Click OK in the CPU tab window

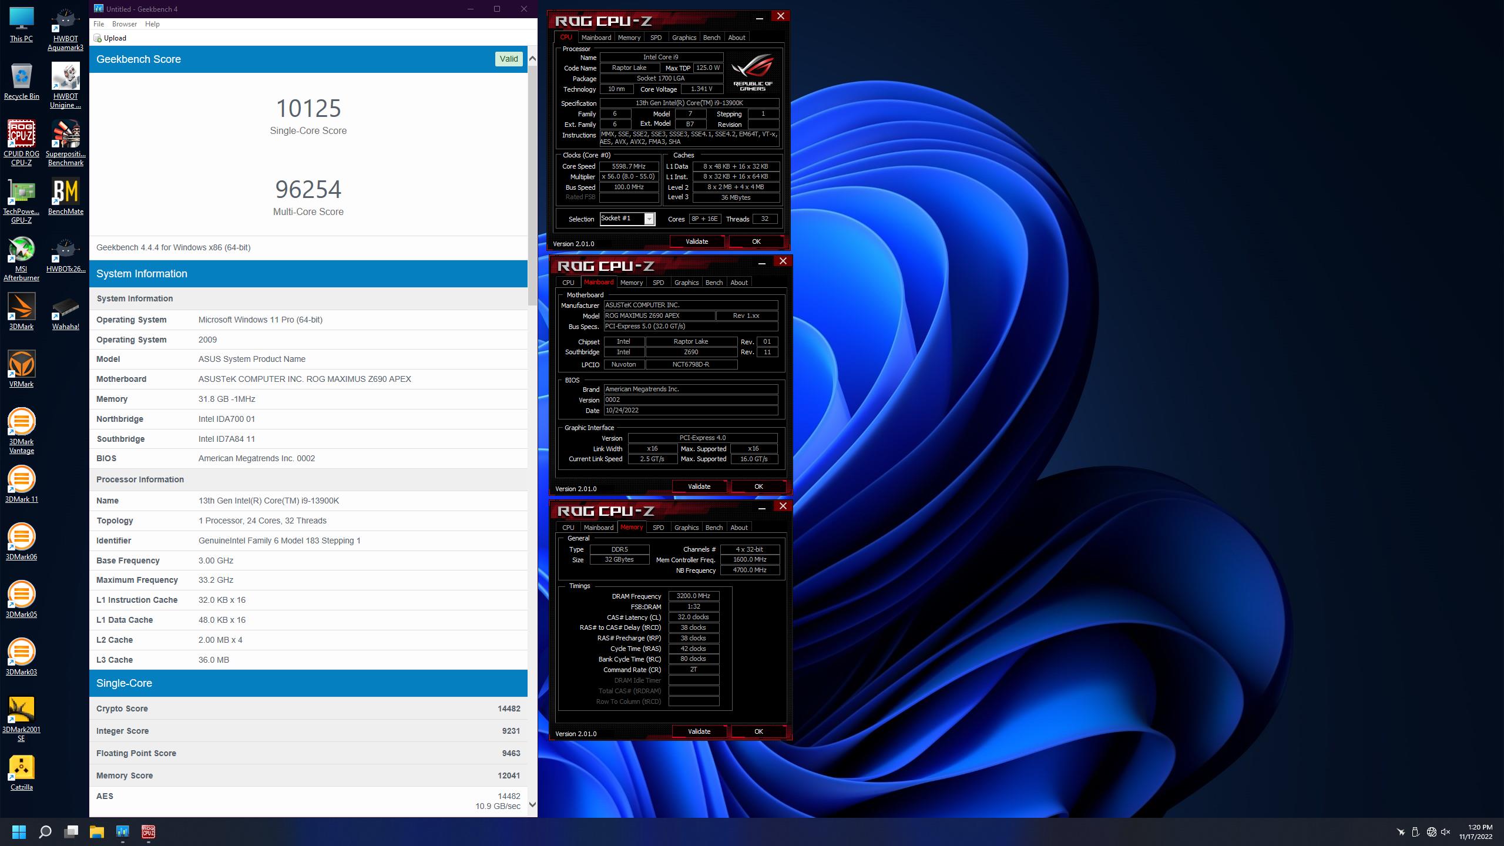point(756,241)
